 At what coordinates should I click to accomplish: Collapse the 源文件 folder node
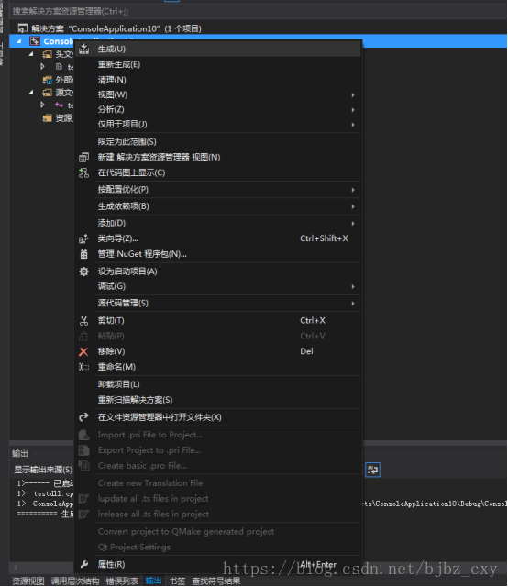point(31,93)
